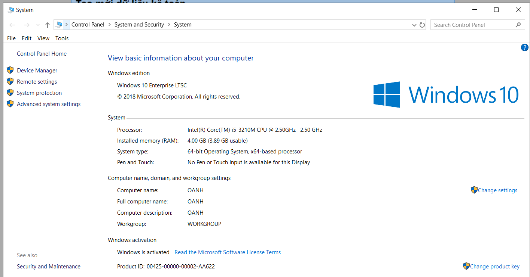Close the System window

pos(518,10)
